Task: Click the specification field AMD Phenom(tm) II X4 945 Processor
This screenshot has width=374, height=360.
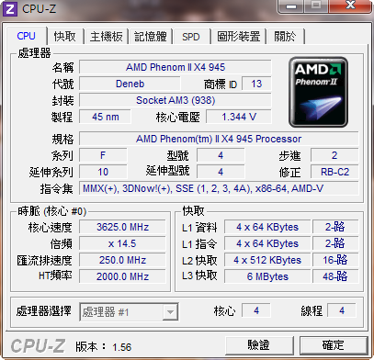Action: (x=219, y=139)
